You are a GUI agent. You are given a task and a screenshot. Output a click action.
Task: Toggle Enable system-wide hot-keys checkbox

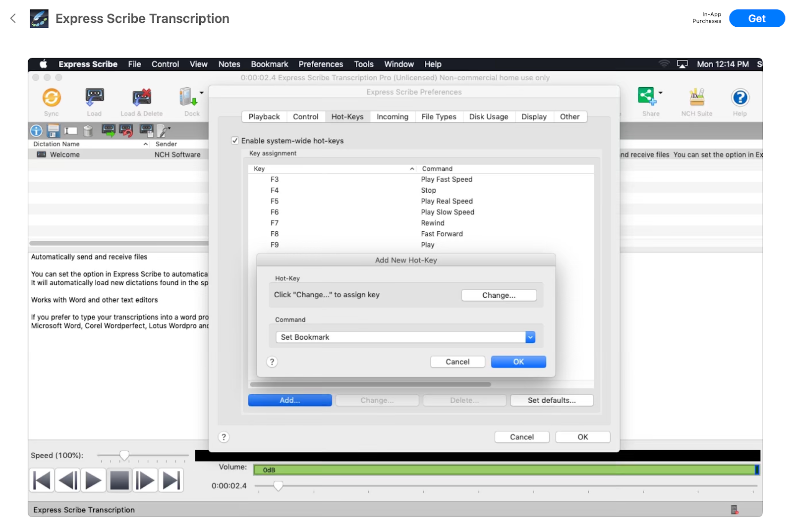[235, 141]
